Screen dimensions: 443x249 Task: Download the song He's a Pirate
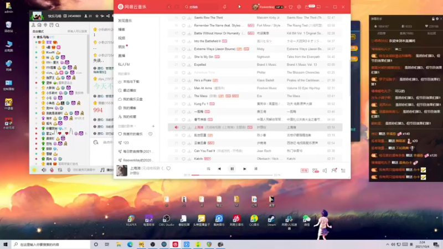point(189,80)
